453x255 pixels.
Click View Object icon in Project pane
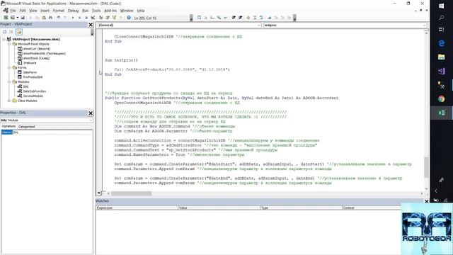(x=11, y=32)
